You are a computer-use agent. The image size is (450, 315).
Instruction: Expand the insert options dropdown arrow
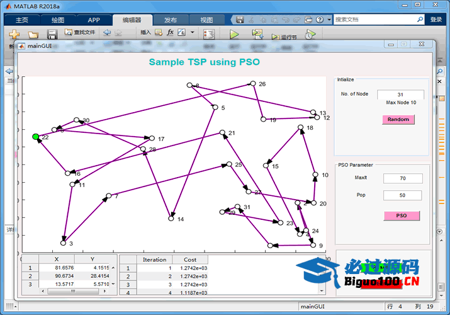(193, 32)
